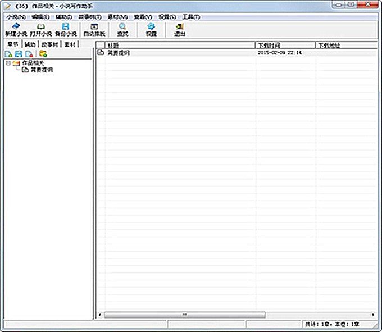
Task: Switch to the 故事树 tab in left panel
Action: [x=50, y=44]
